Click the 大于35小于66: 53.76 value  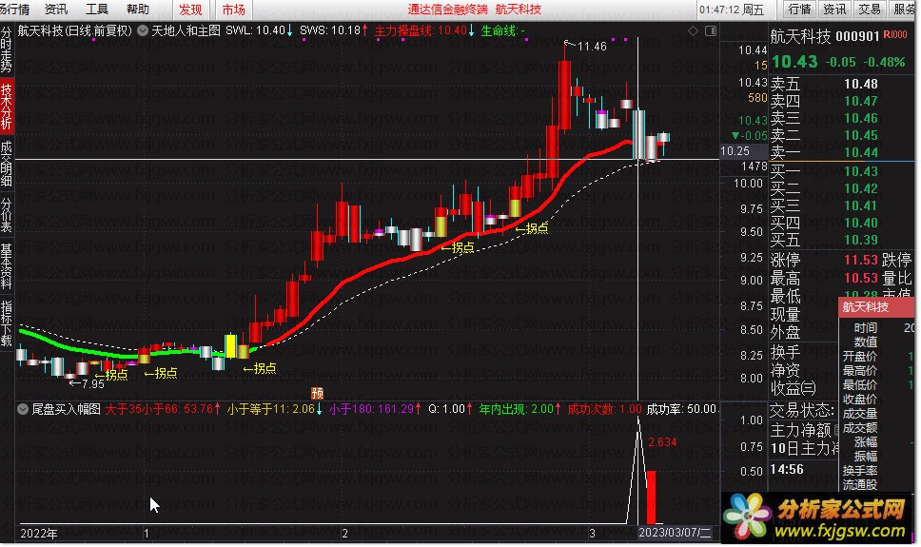(164, 409)
